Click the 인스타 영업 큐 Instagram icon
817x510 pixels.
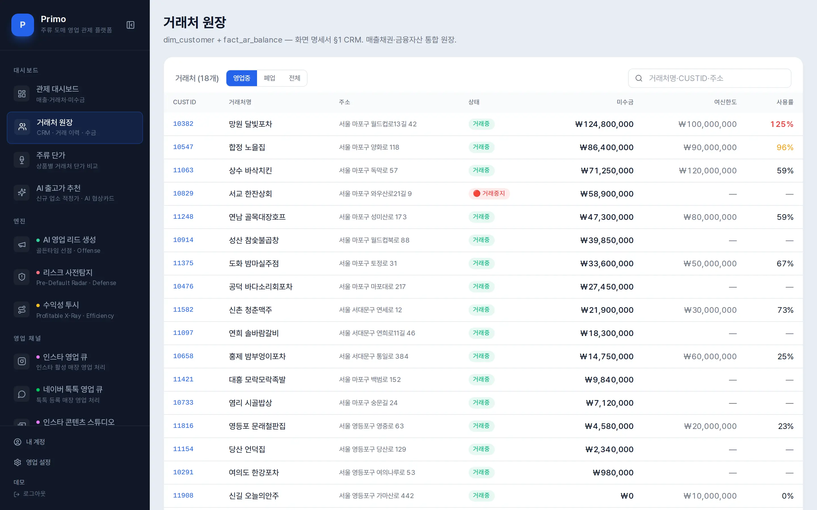click(22, 361)
